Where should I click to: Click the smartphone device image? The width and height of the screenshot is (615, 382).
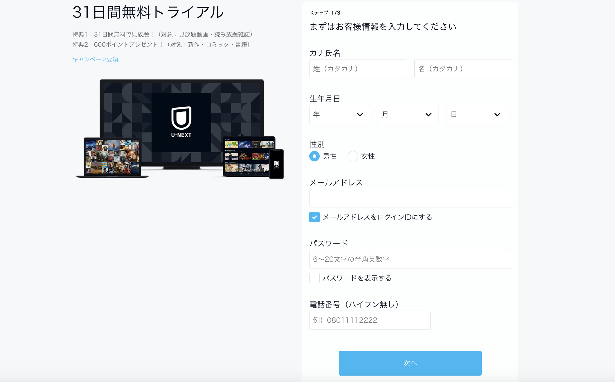tap(276, 164)
